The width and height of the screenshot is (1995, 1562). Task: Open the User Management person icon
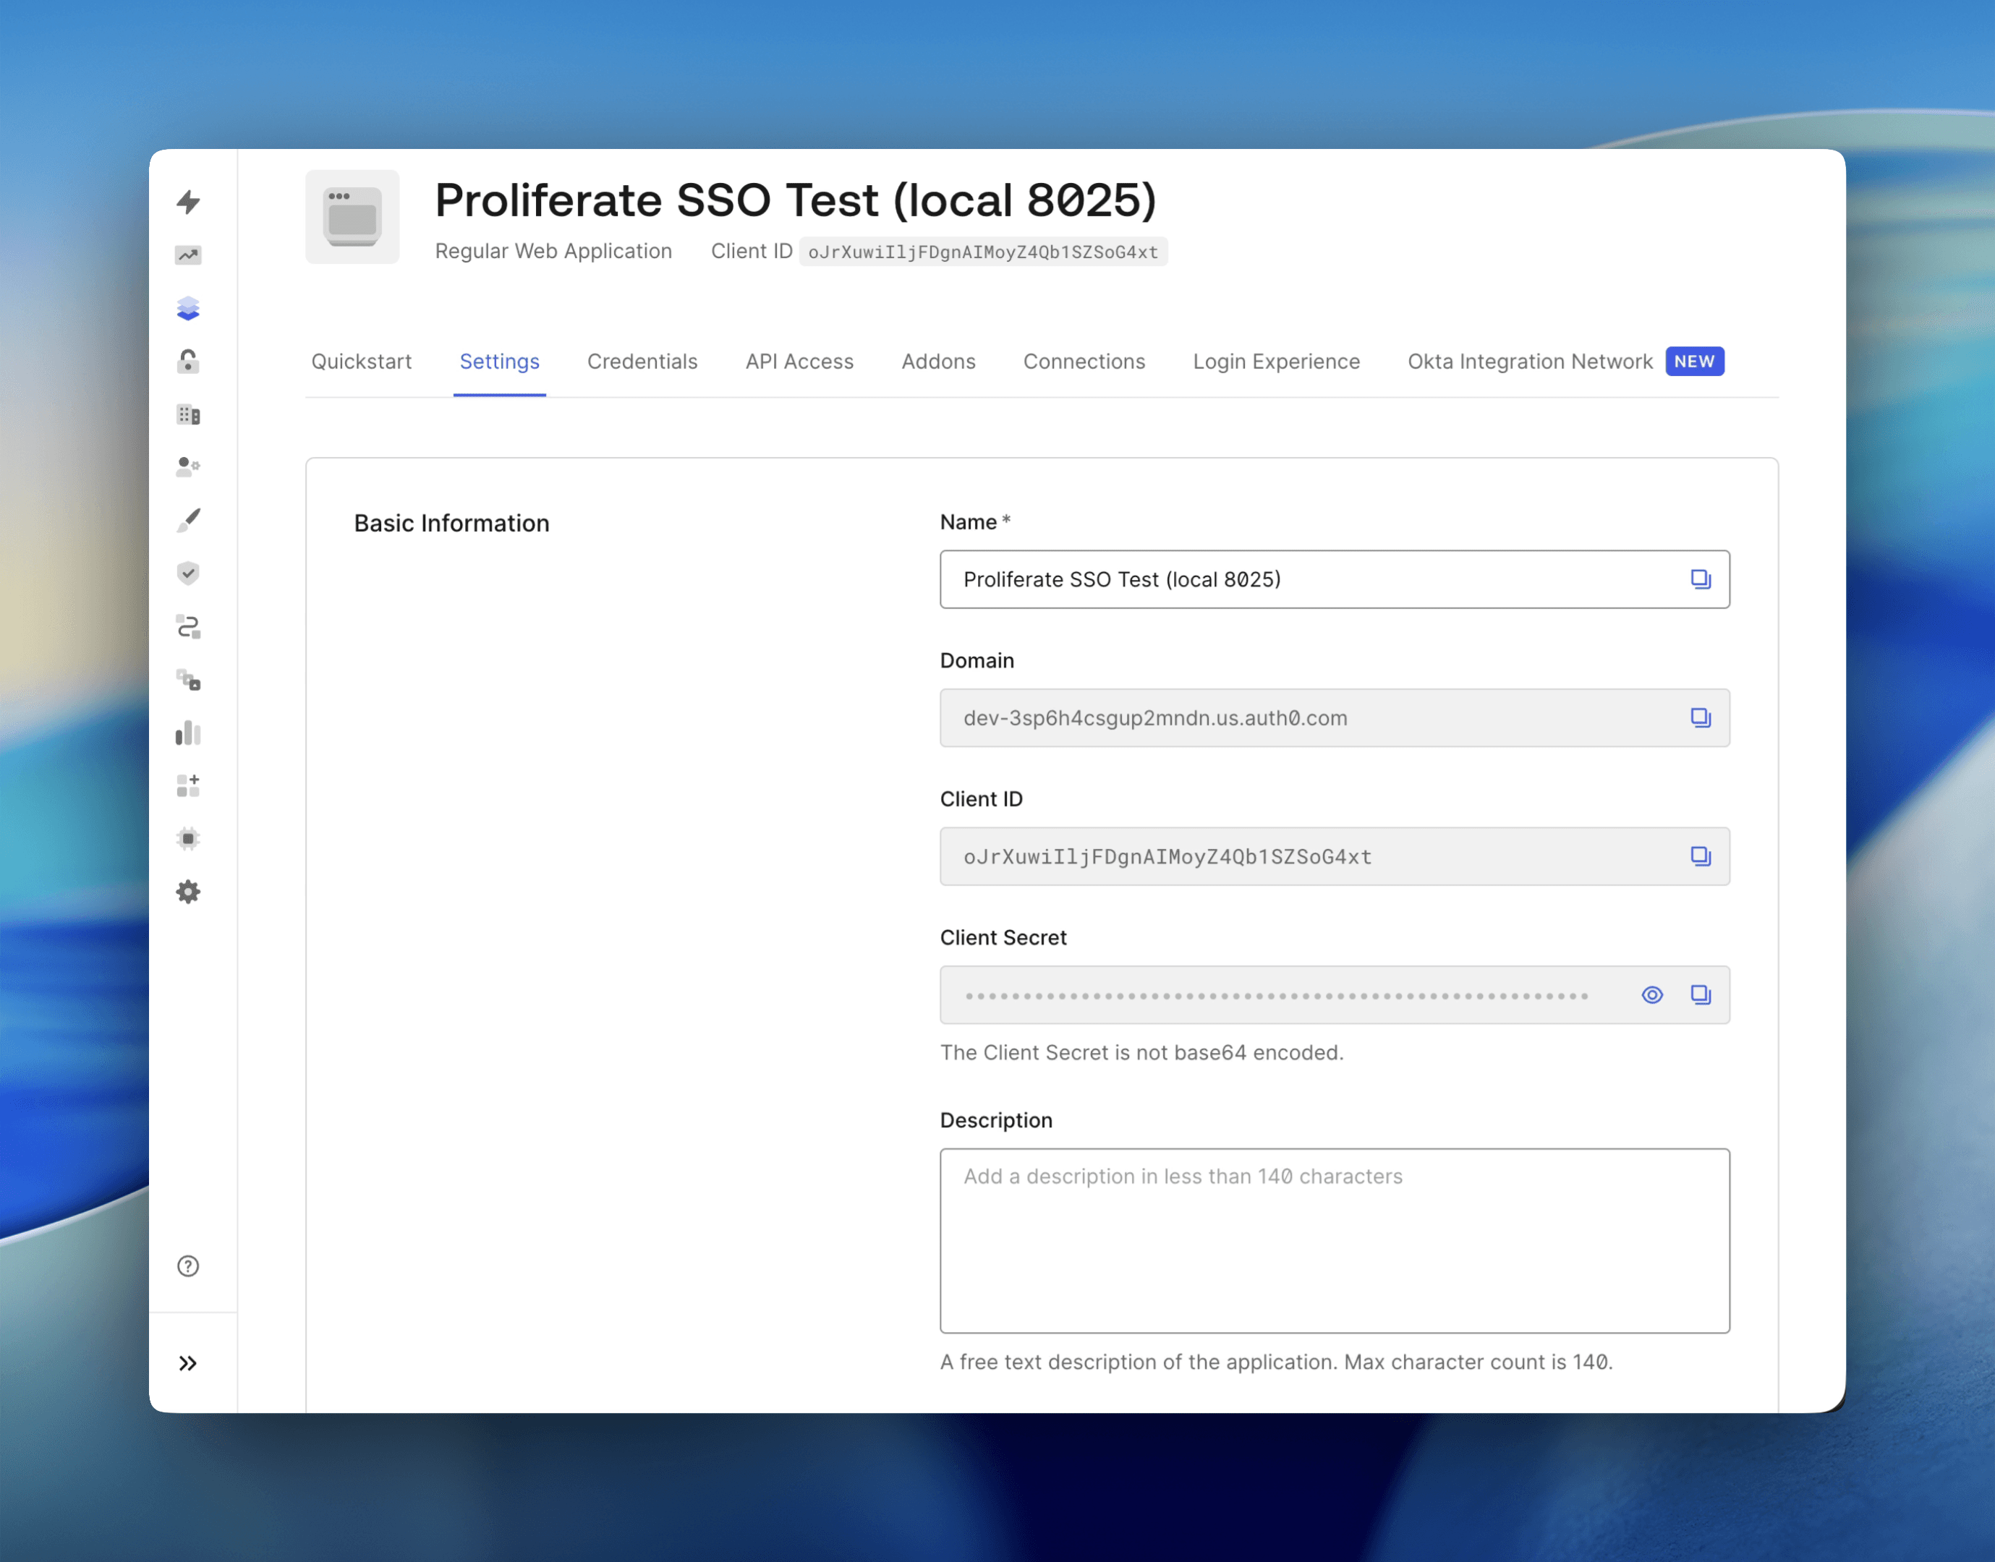coord(188,467)
